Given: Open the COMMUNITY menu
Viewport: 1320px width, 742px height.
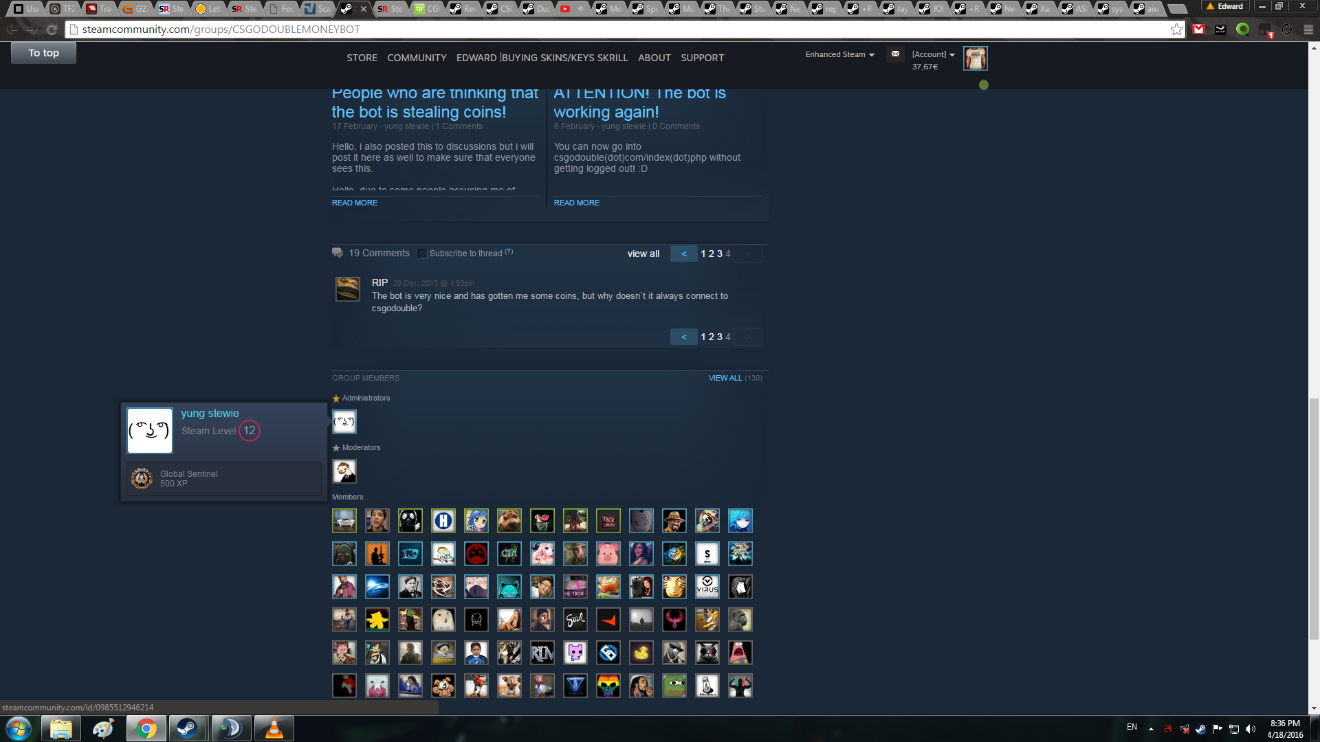Looking at the screenshot, I should [x=417, y=58].
